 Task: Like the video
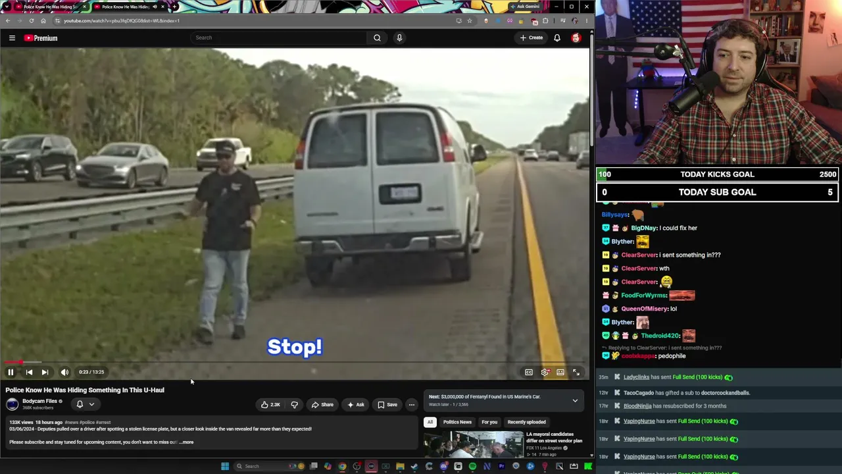(271, 405)
